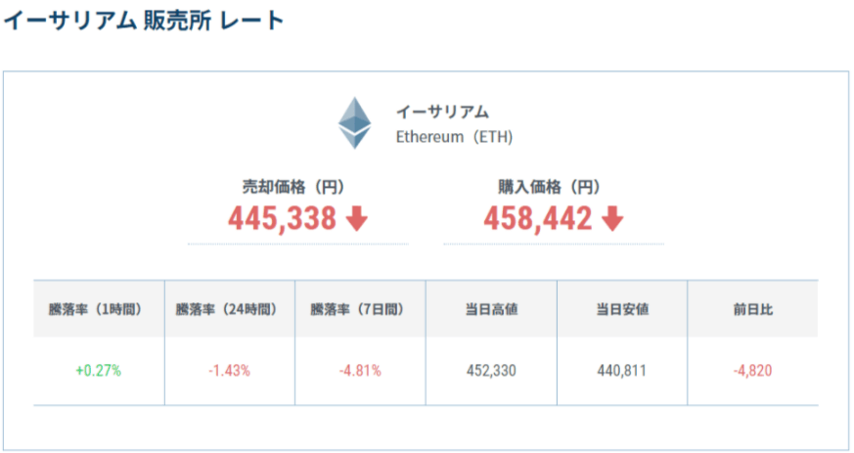Select the 騰落率（7日間） column header
Viewport: 854px width, 453px height.
point(360,309)
